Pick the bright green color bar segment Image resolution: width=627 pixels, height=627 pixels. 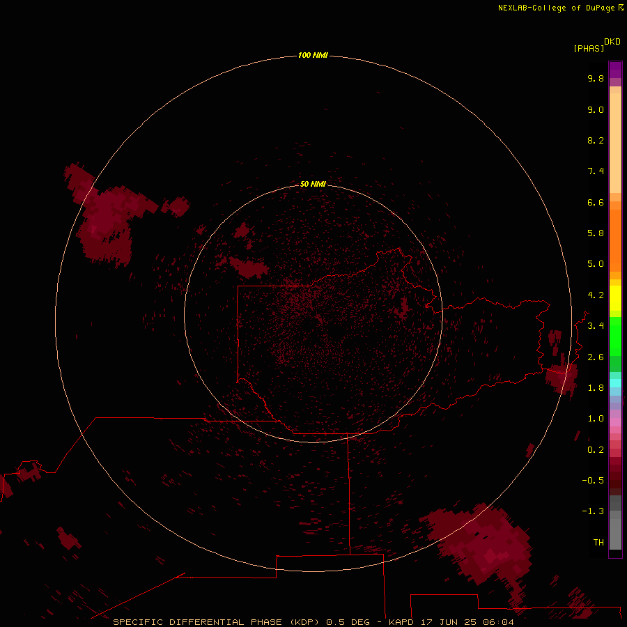coord(615,336)
